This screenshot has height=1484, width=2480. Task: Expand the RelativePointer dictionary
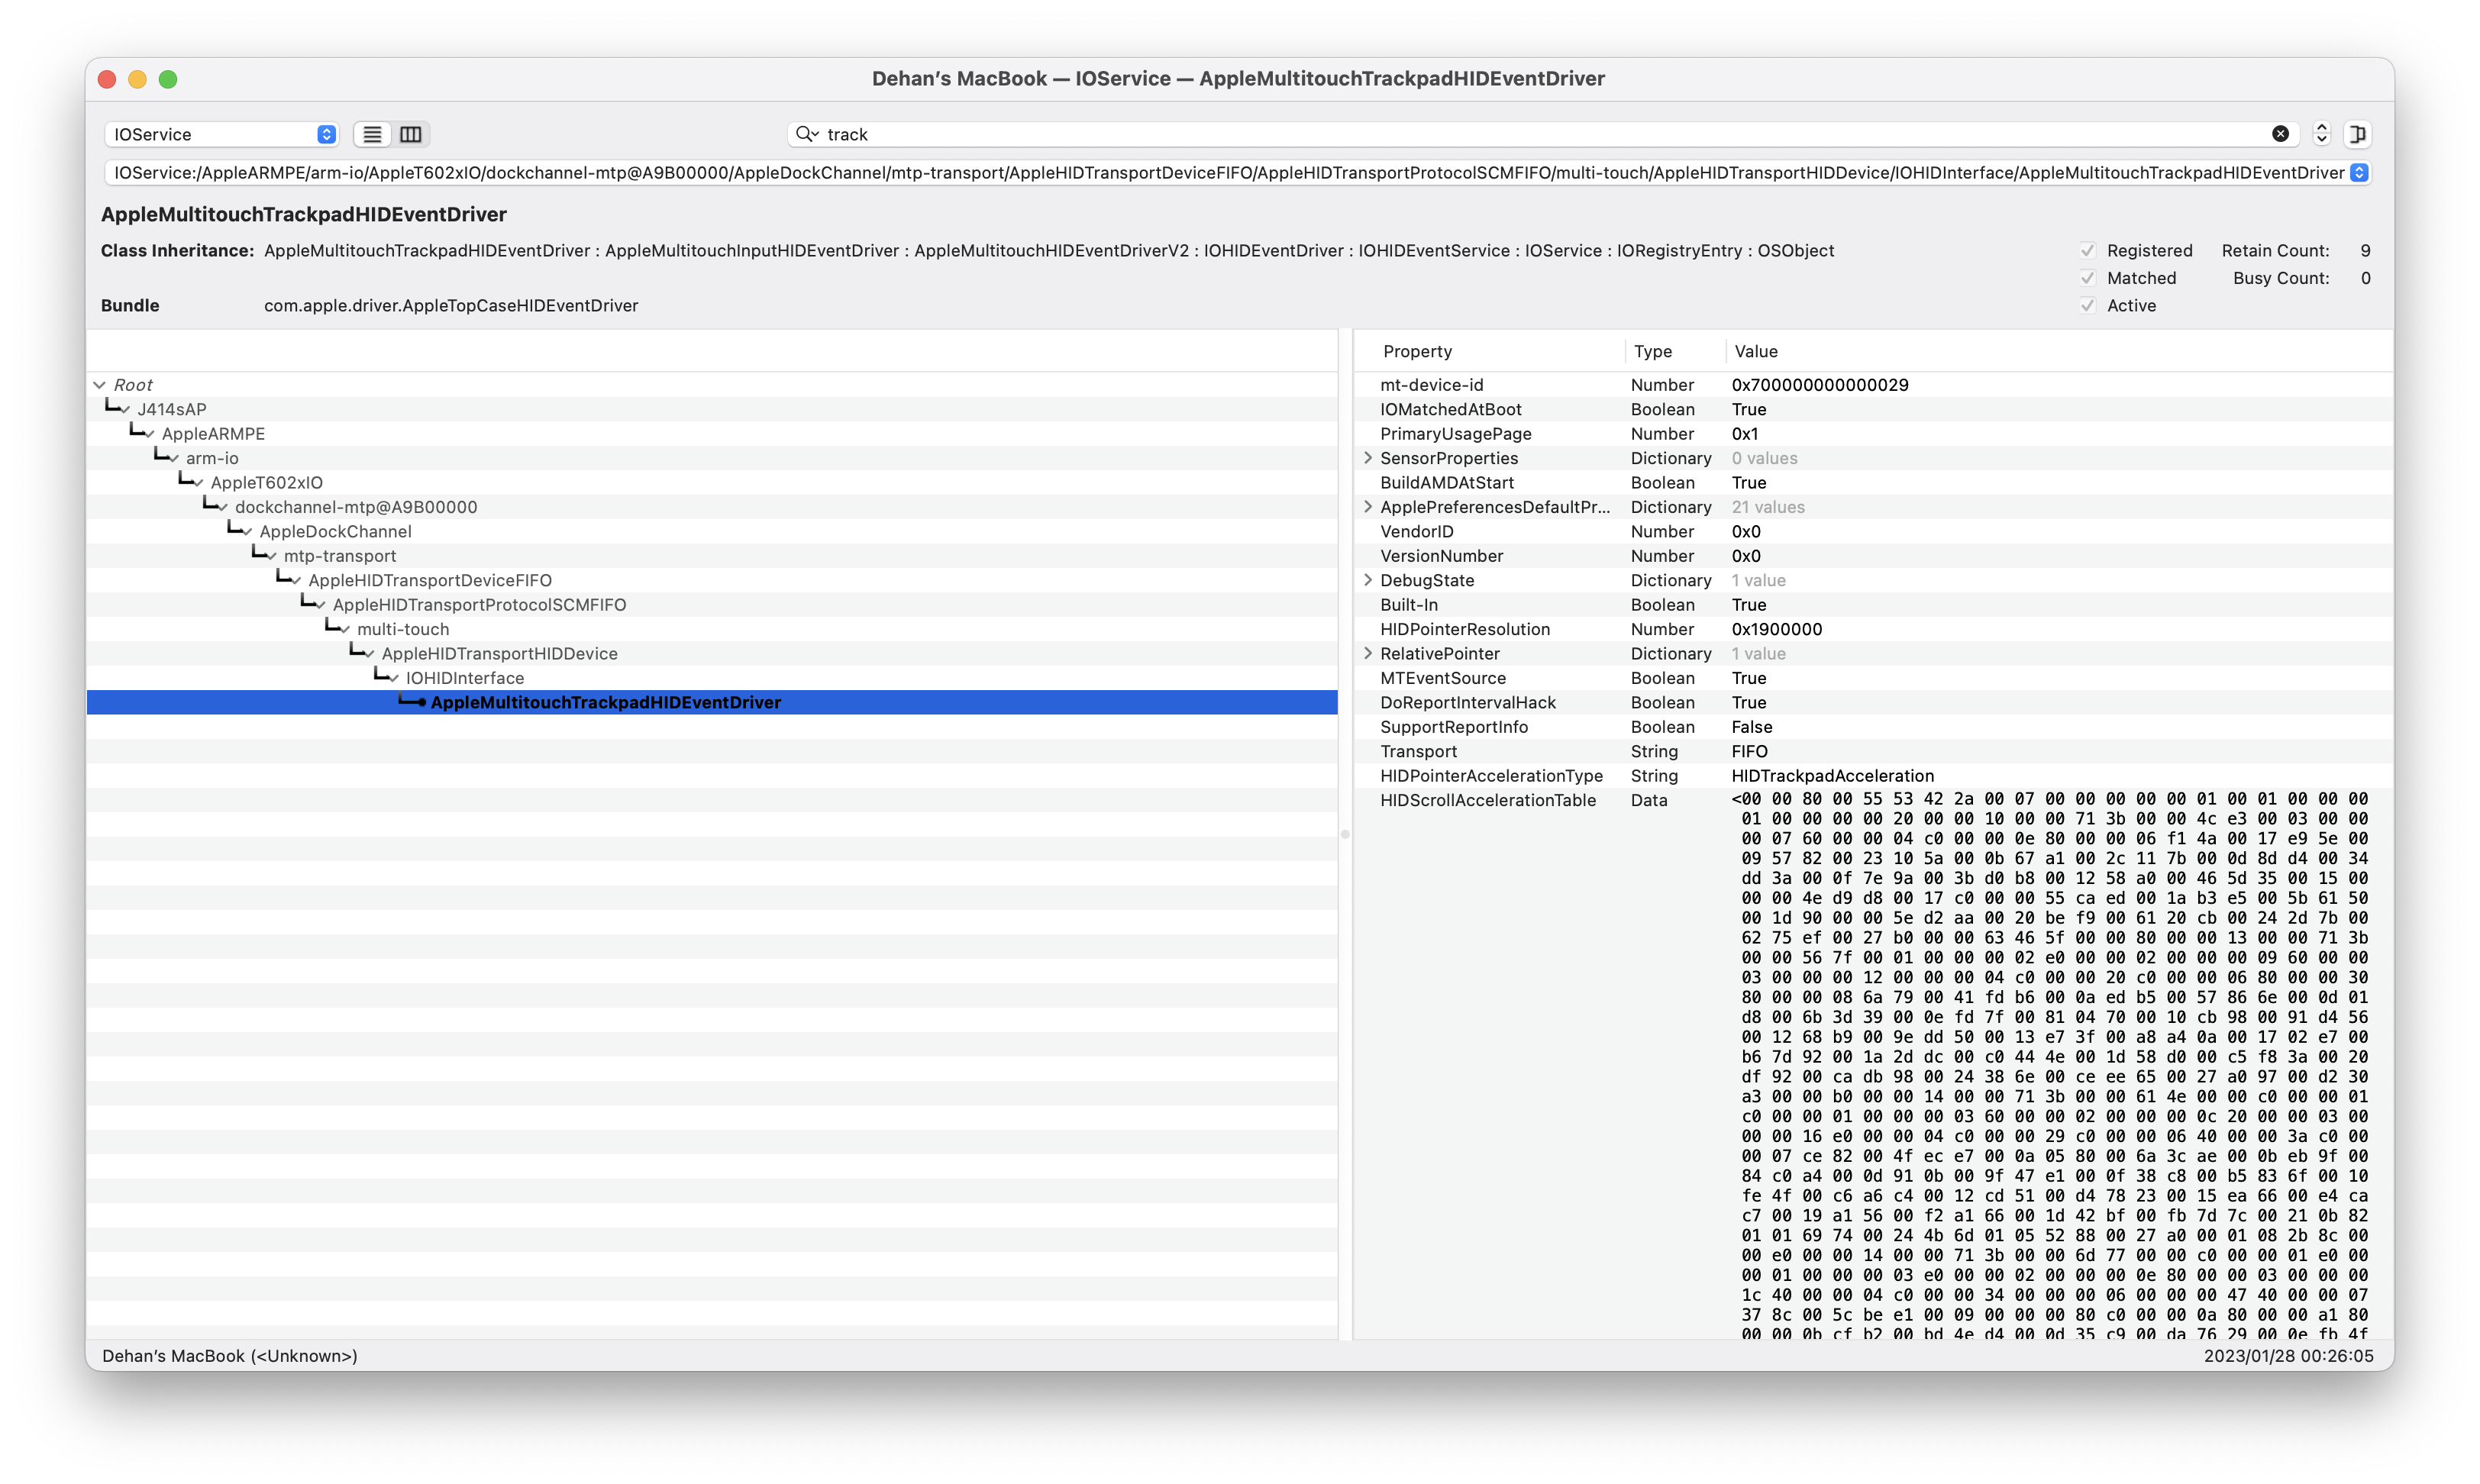[x=1368, y=653]
